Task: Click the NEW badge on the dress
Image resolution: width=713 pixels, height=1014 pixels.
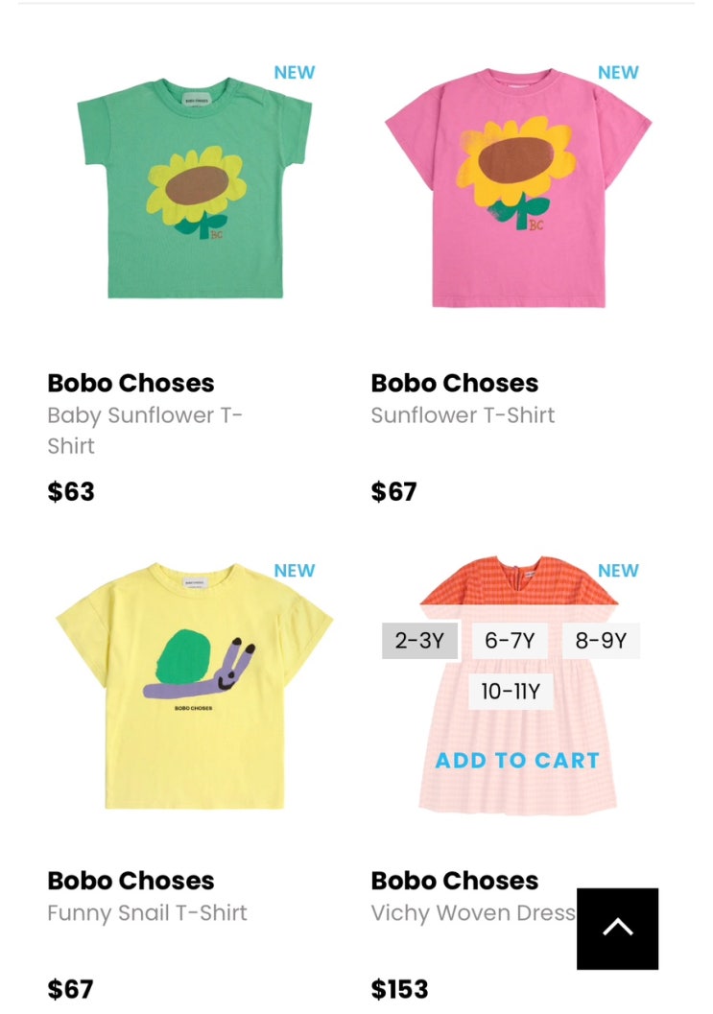Action: [618, 571]
